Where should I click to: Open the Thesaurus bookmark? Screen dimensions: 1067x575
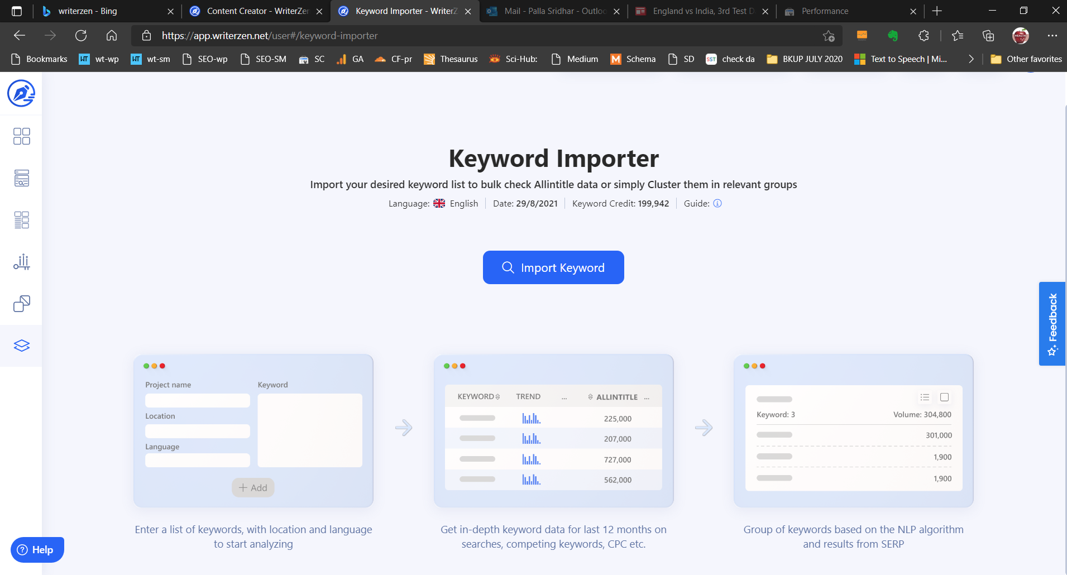(x=451, y=59)
